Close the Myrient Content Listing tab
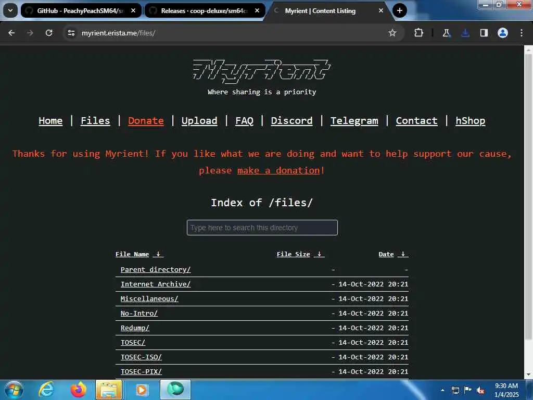 (x=380, y=10)
